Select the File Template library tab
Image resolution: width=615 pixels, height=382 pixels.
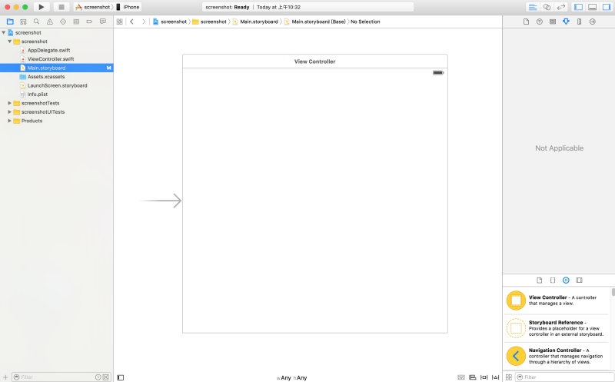[x=539, y=281]
